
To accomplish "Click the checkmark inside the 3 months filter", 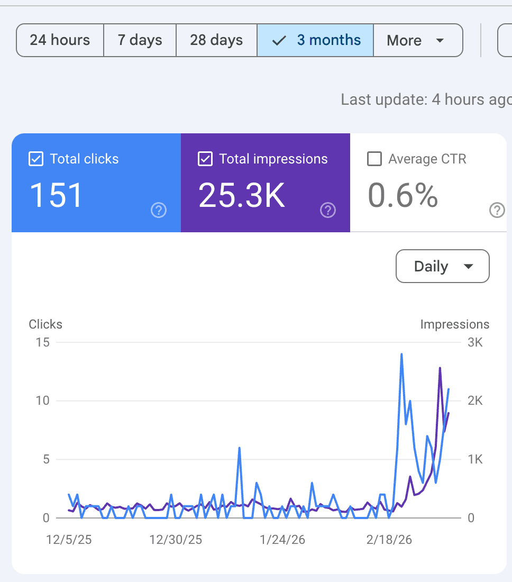I will [x=279, y=40].
